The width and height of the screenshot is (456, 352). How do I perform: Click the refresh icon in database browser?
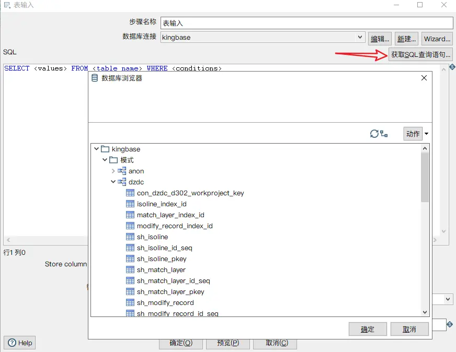374,134
